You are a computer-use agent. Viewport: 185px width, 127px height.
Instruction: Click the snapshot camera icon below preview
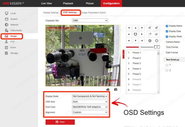(x=116, y=89)
